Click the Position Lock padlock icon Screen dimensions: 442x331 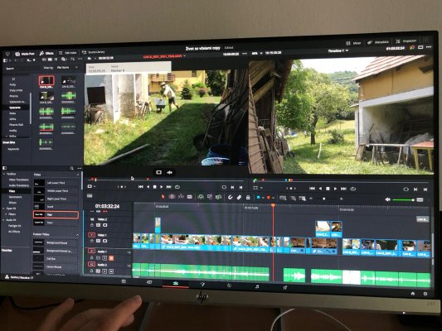coord(248,198)
